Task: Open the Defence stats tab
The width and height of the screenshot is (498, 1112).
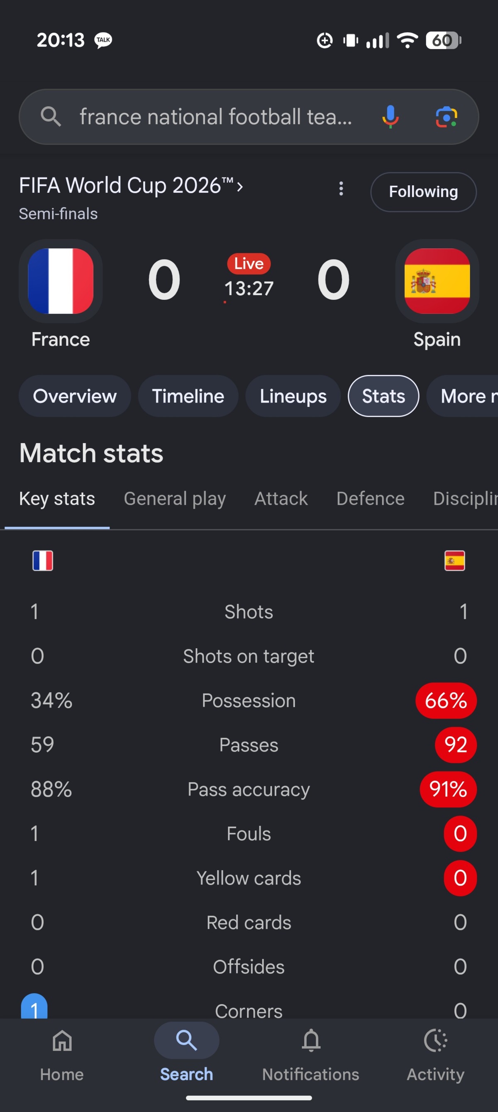Action: click(x=370, y=499)
